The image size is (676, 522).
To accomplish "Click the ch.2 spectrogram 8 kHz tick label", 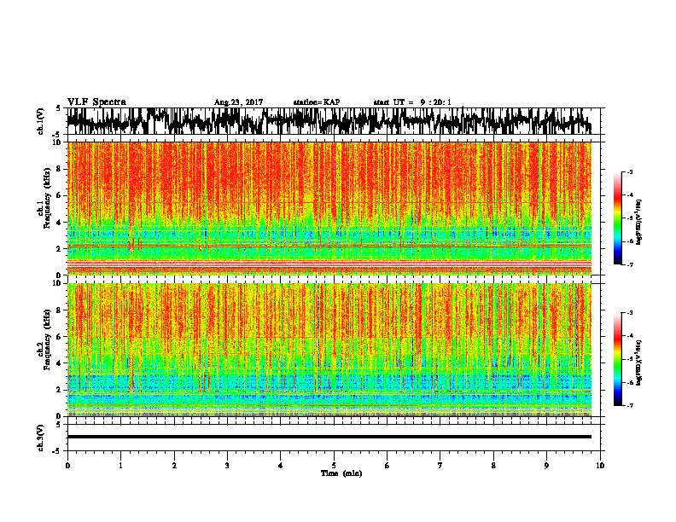I will coord(59,310).
